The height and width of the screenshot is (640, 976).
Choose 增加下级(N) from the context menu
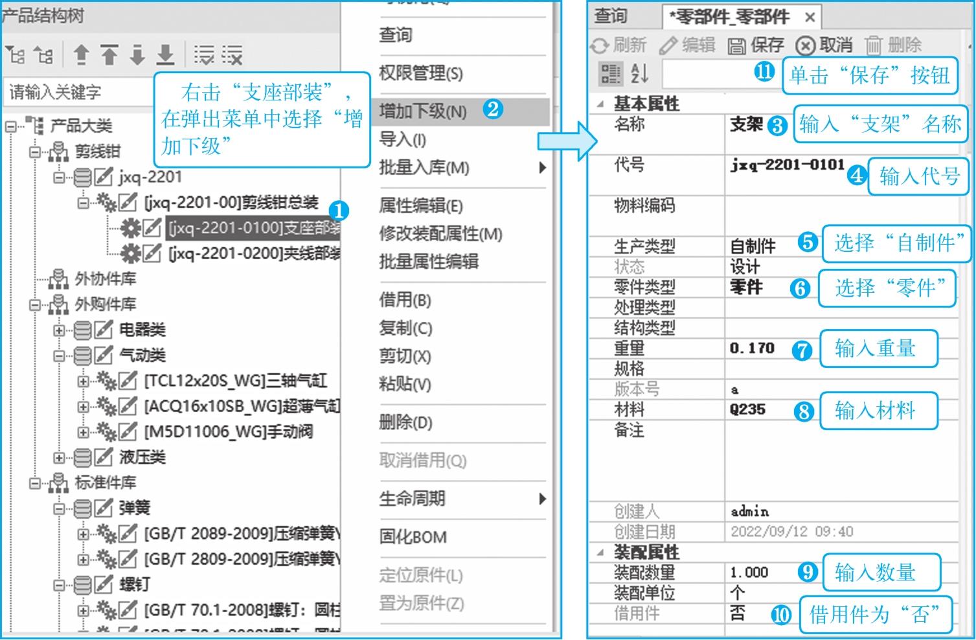pyautogui.click(x=460, y=111)
